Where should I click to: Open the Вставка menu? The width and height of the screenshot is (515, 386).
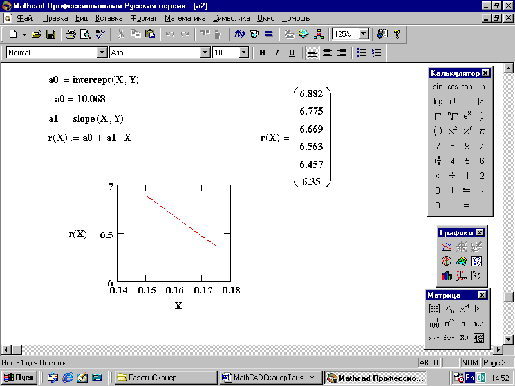(109, 18)
